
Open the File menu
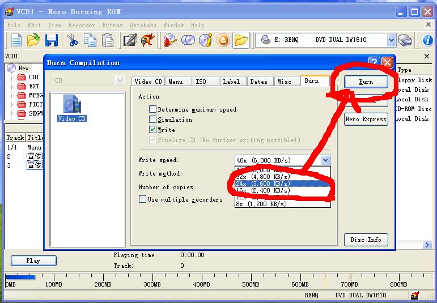pos(14,25)
